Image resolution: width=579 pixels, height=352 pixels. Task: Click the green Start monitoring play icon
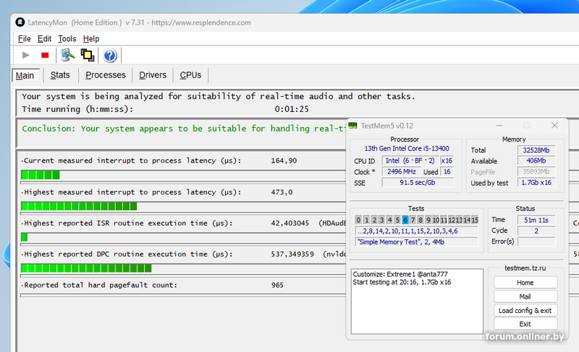(x=26, y=55)
